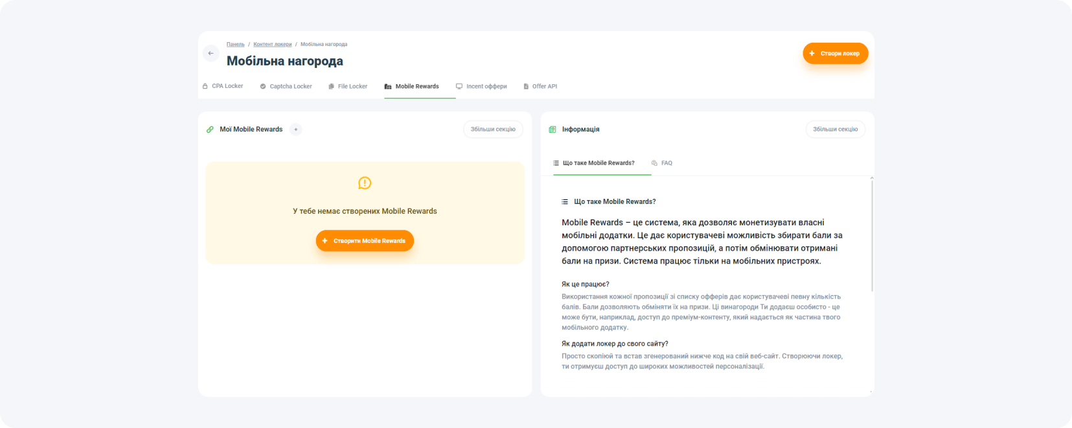The width and height of the screenshot is (1072, 428).
Task: Click the back arrow button
Action: (x=211, y=53)
